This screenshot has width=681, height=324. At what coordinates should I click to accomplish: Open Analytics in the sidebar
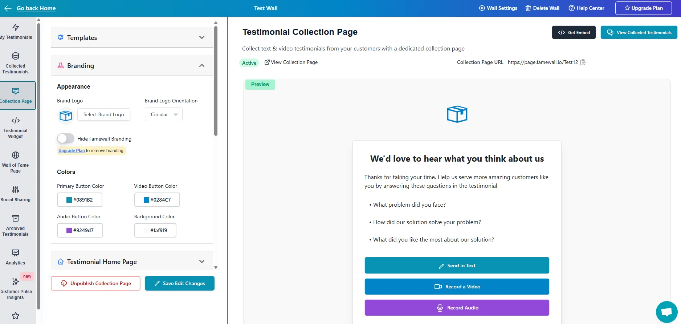[x=16, y=257]
